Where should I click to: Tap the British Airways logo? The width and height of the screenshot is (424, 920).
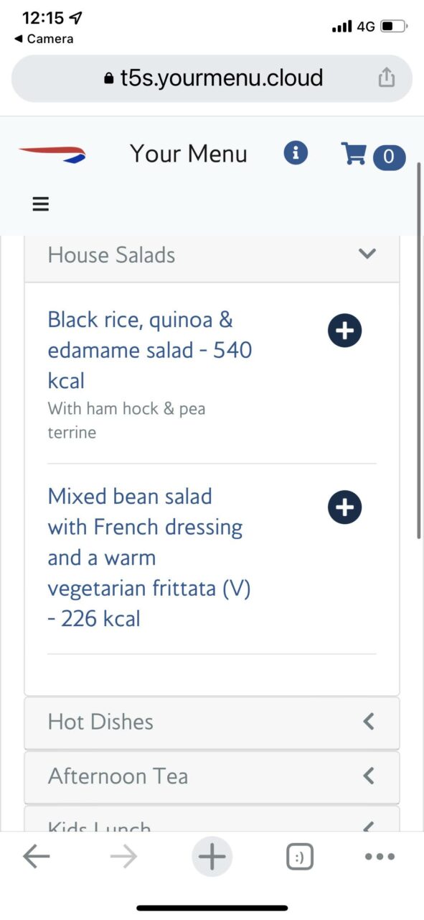52,153
